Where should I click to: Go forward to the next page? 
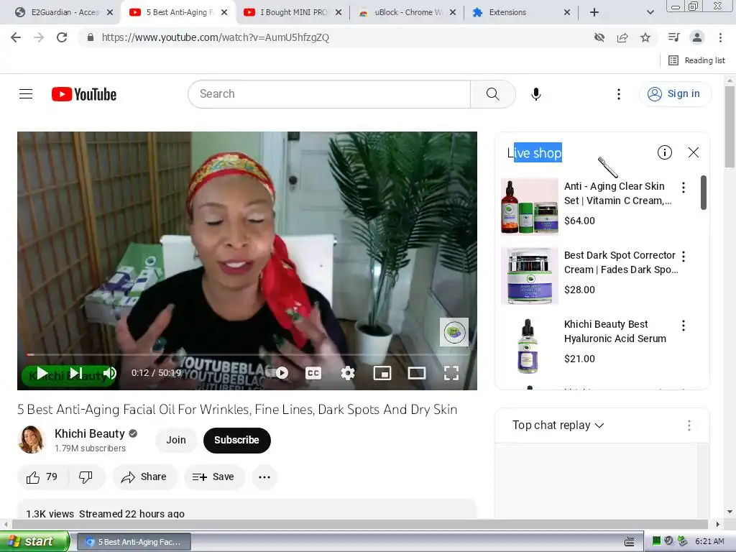coord(39,37)
